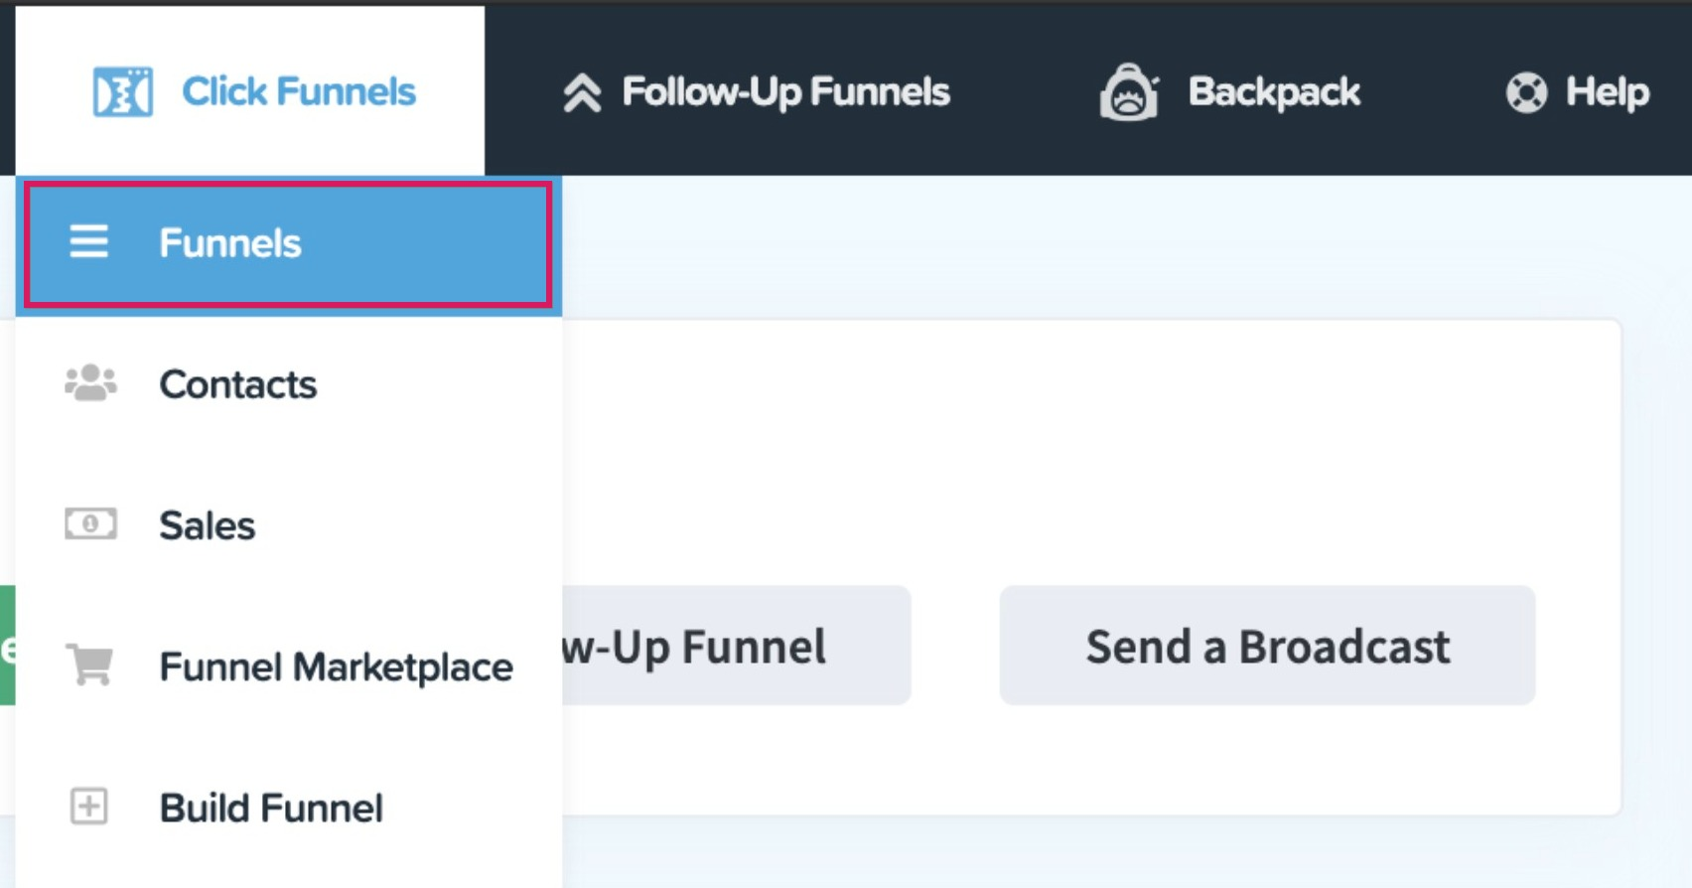The image size is (1692, 888).
Task: Open Funnel Marketplace from the menu
Action: [334, 666]
